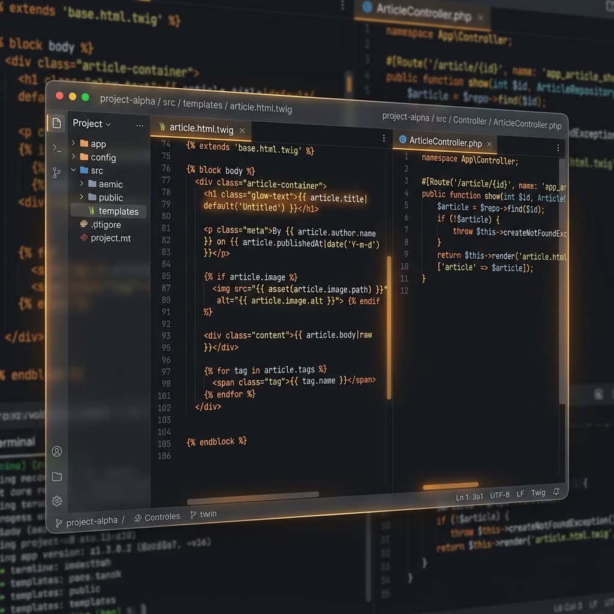Expand the config folder chevron
This screenshot has width=614, height=614.
tap(73, 156)
